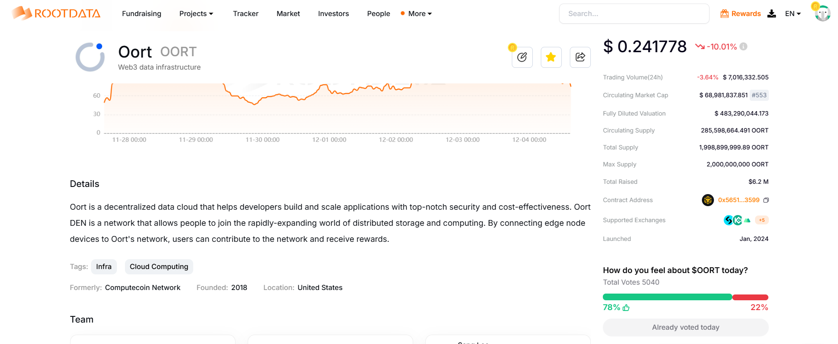This screenshot has height=344, width=838.
Task: Open the user profile avatar
Action: tap(822, 13)
